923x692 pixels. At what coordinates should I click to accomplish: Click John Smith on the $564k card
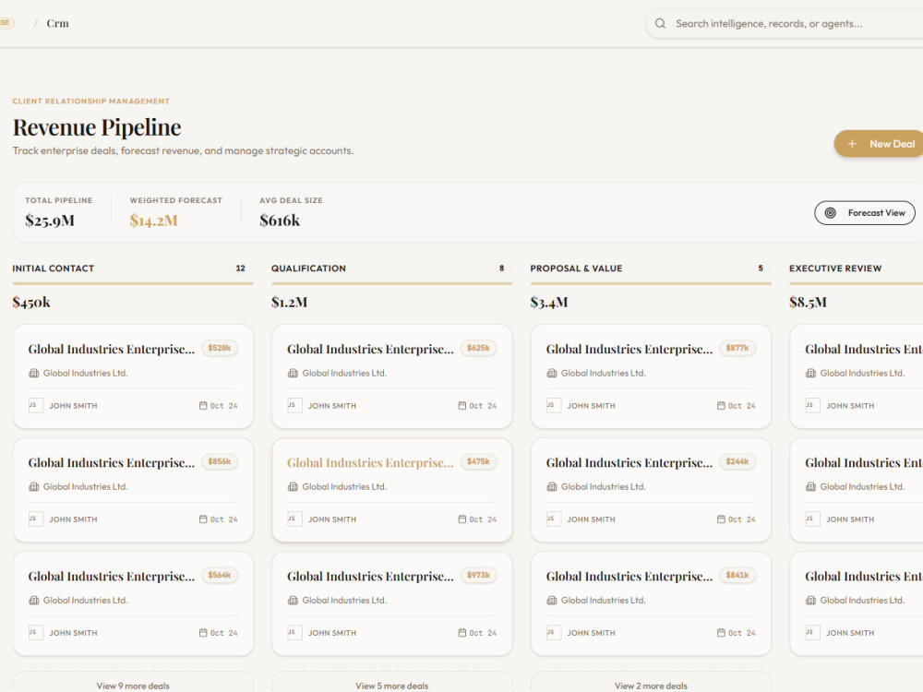pos(73,633)
